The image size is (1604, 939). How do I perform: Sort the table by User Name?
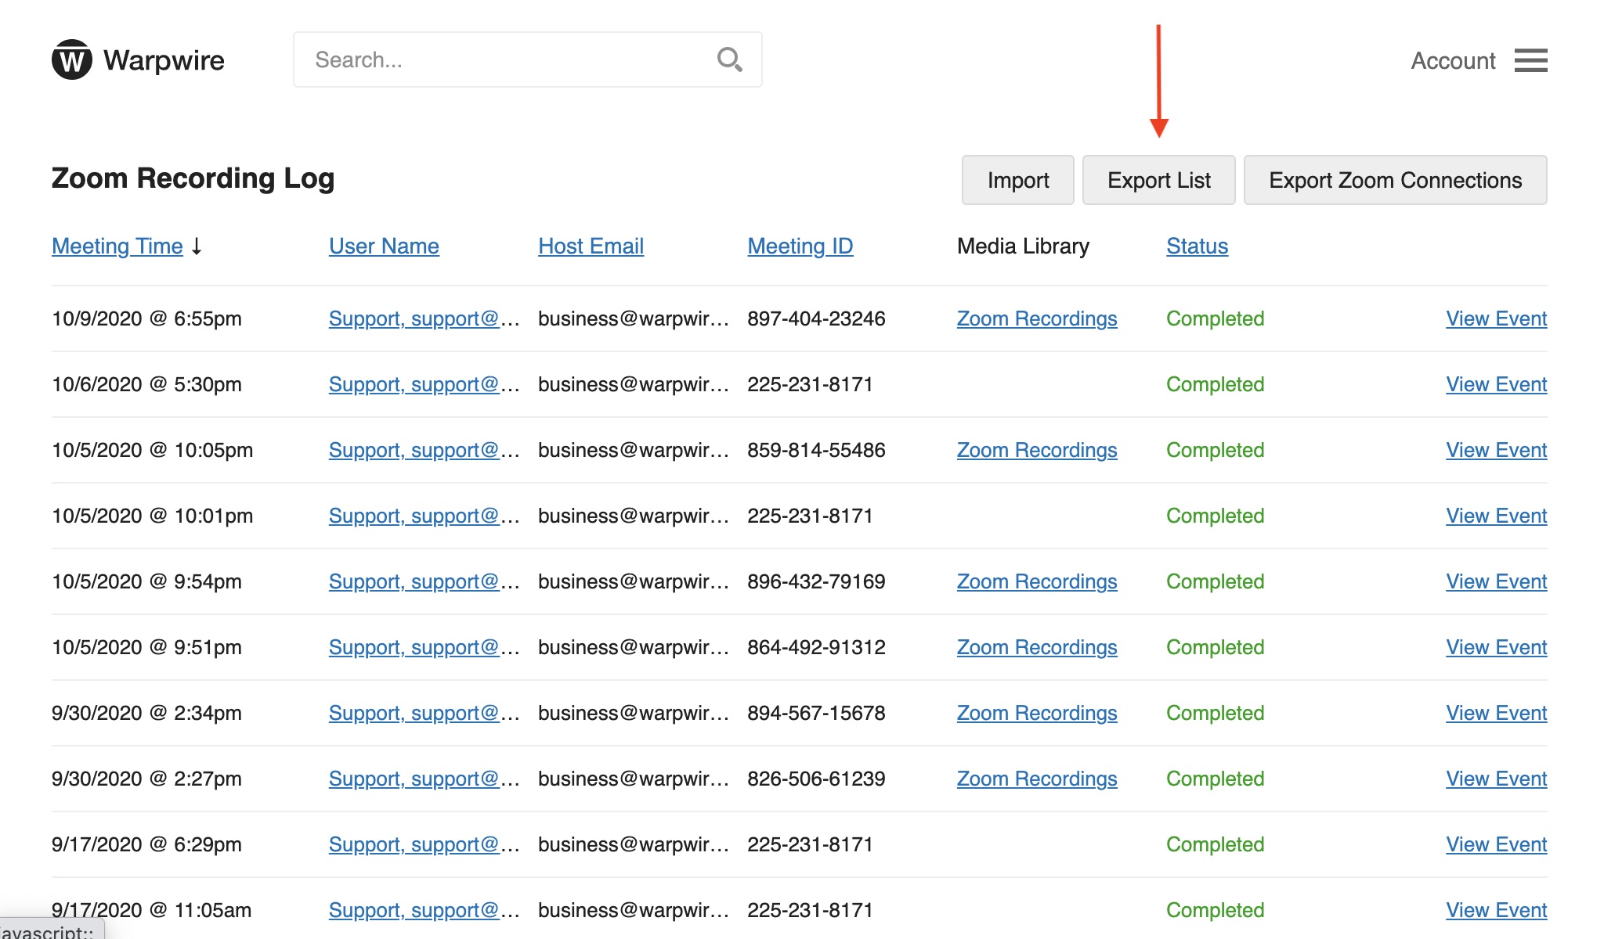click(383, 246)
